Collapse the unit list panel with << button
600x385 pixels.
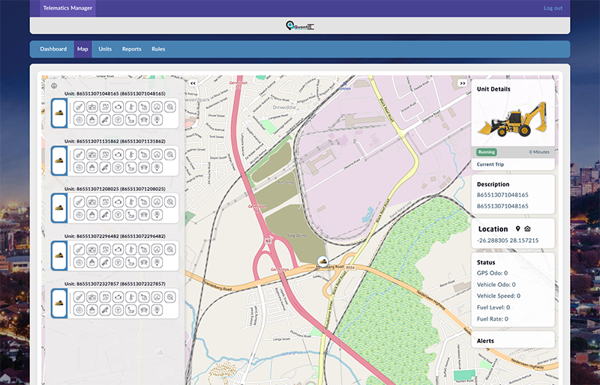[193, 83]
